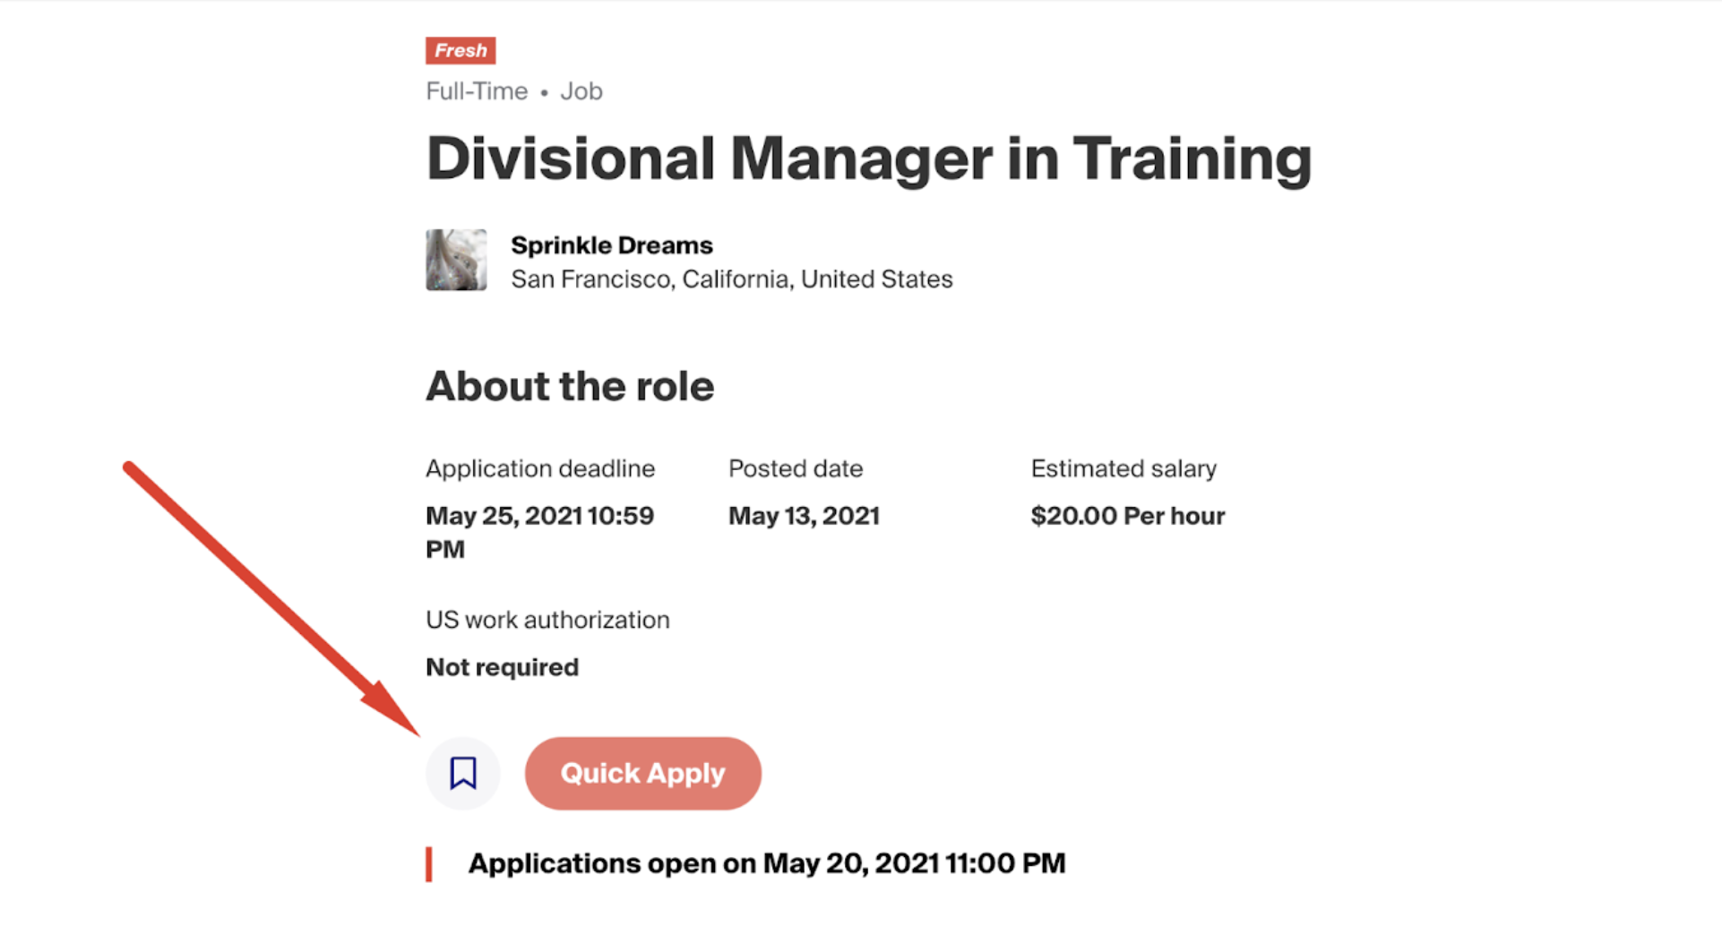
Task: Click the Applications open on May 20 notice
Action: click(767, 863)
